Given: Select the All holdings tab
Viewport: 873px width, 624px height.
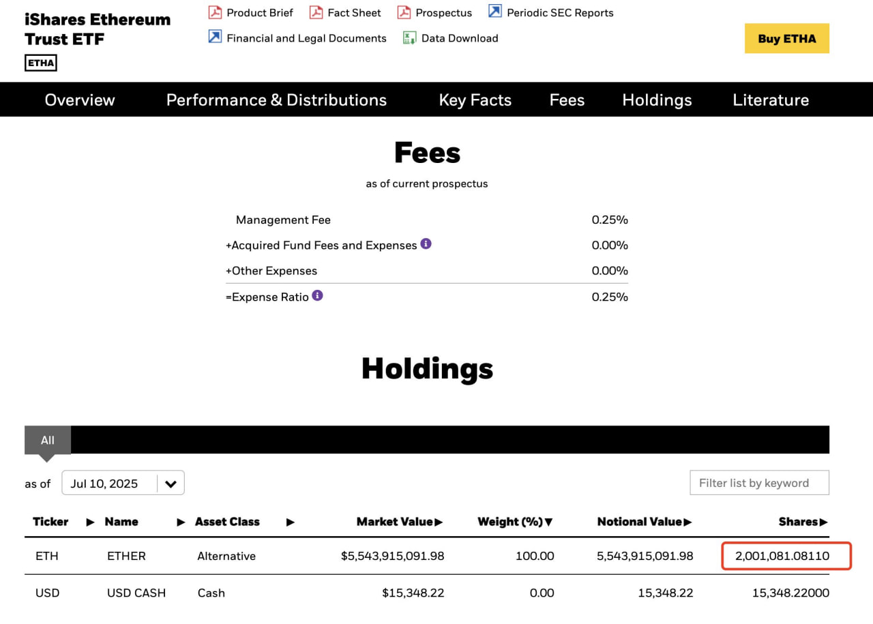Looking at the screenshot, I should (48, 440).
